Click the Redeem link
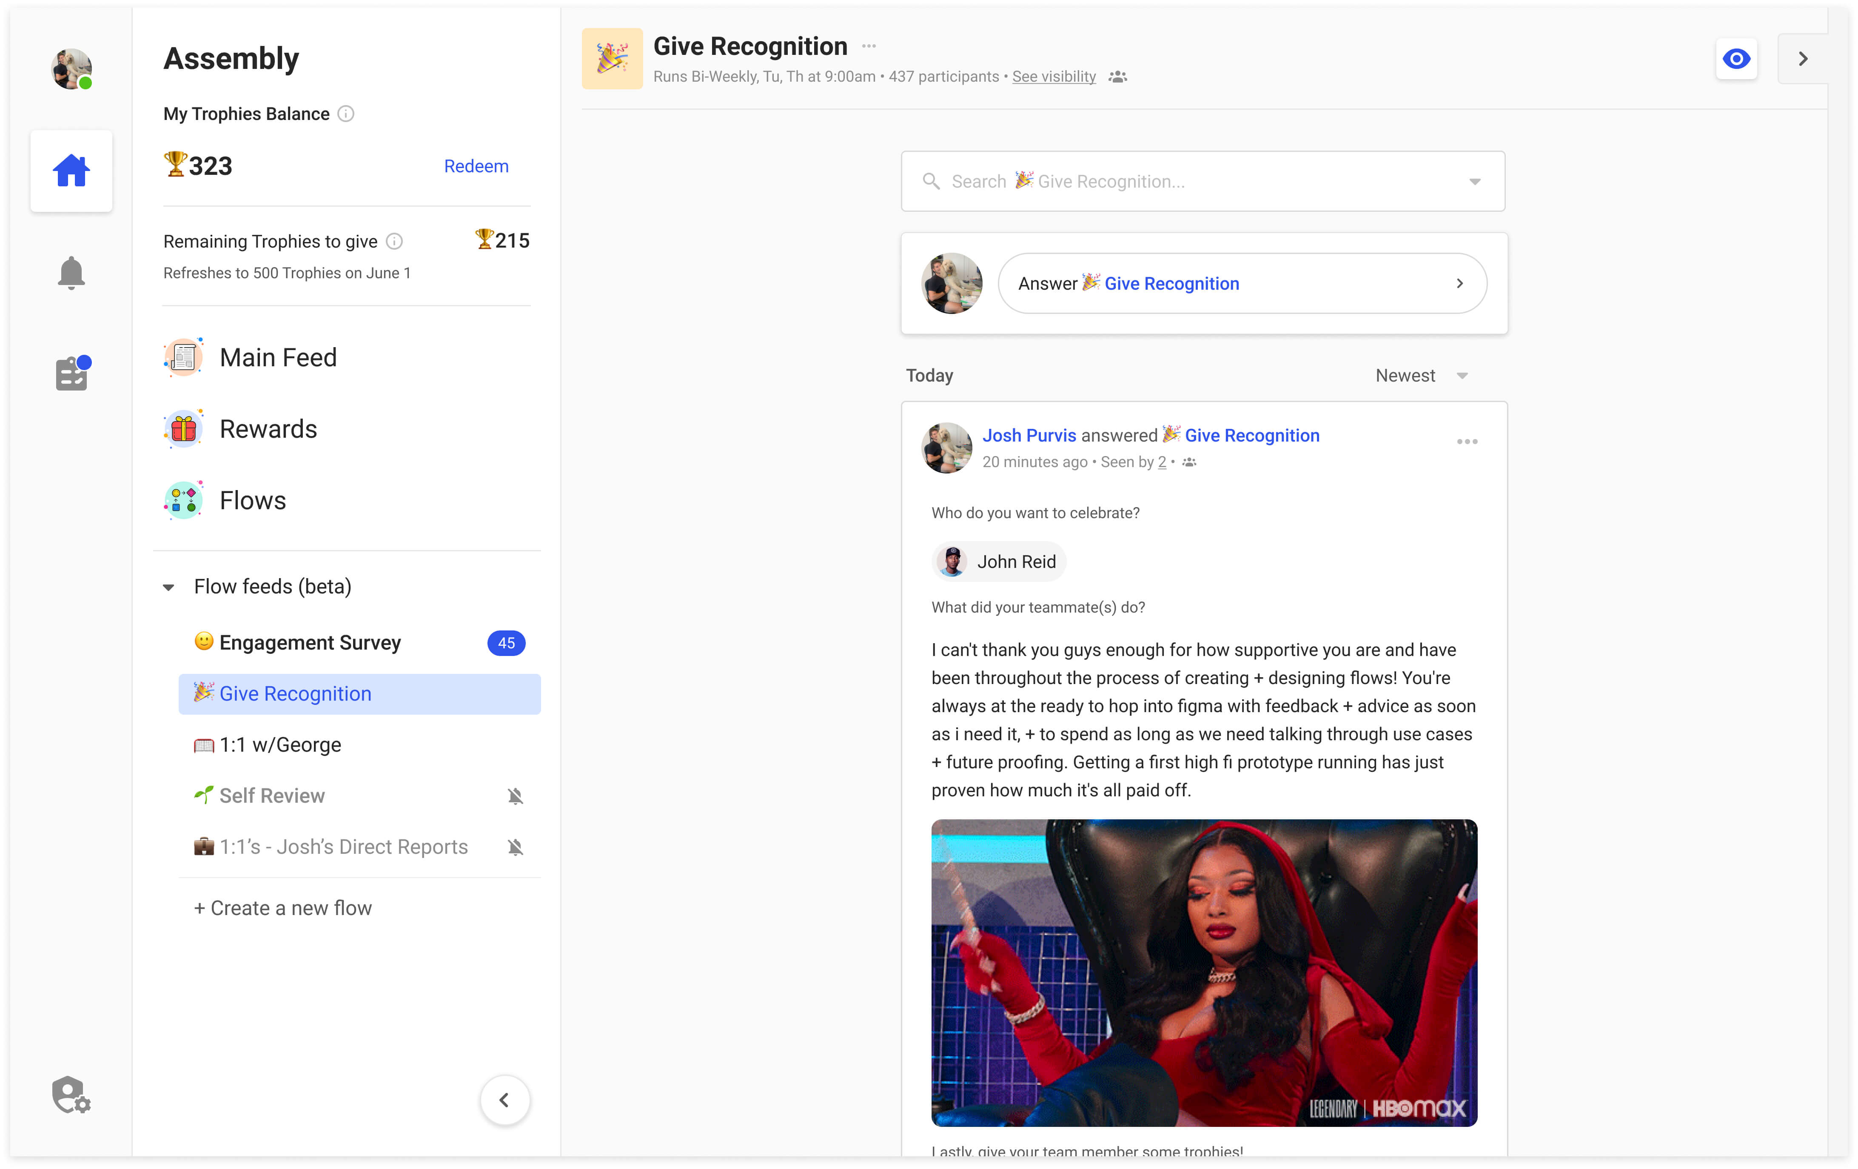This screenshot has width=1858, height=1169. 476,167
